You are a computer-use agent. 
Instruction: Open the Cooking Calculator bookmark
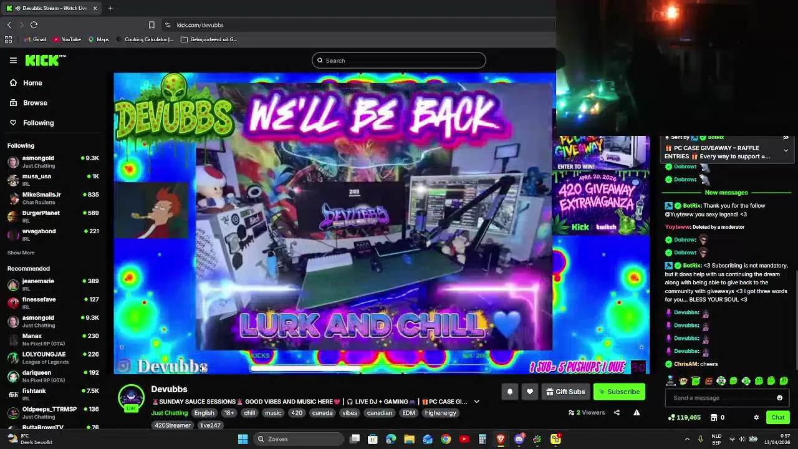(x=144, y=39)
